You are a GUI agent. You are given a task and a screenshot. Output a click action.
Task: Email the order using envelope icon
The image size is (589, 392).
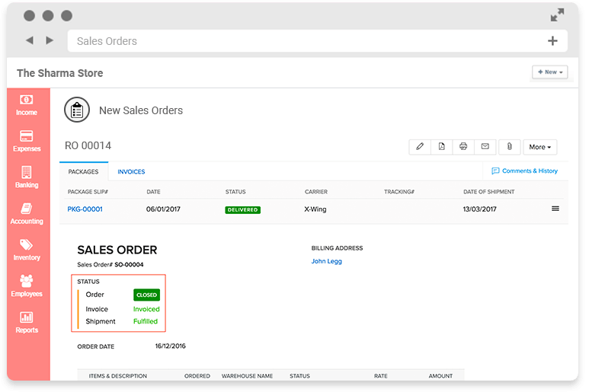click(485, 147)
